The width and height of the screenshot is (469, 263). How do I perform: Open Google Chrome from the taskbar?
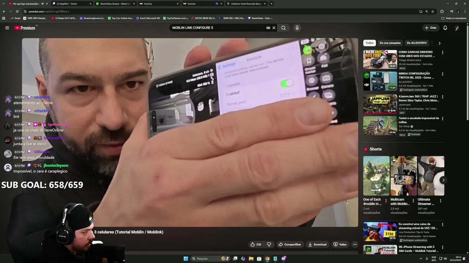(267, 259)
